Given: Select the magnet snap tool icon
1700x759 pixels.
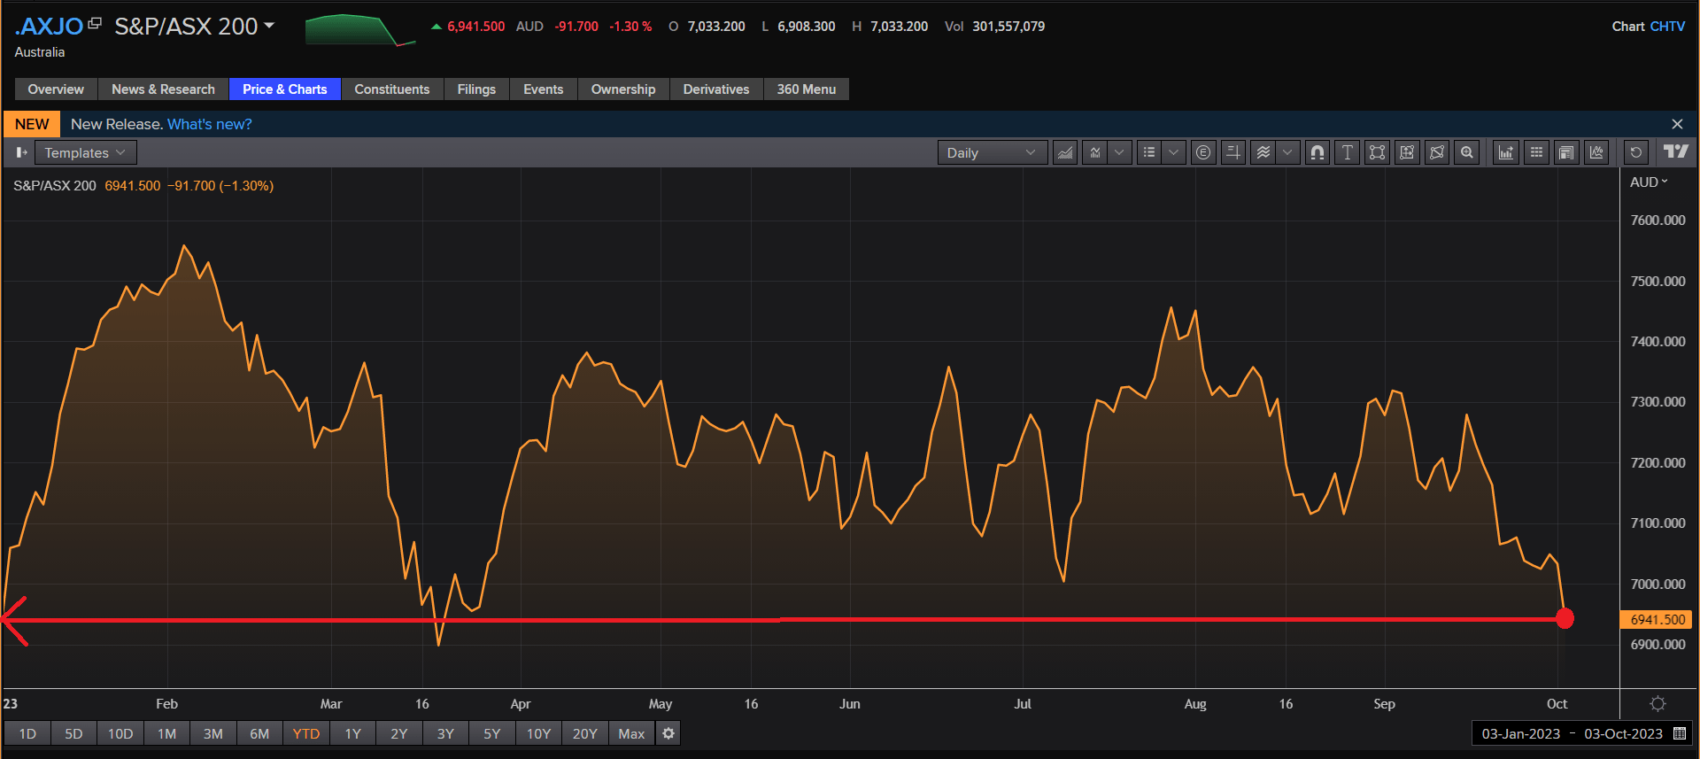Looking at the screenshot, I should (x=1317, y=152).
